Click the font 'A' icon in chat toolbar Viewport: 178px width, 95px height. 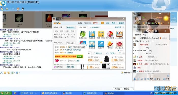pyautogui.click(x=1, y=73)
